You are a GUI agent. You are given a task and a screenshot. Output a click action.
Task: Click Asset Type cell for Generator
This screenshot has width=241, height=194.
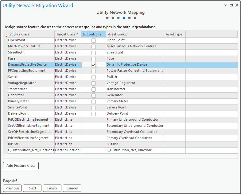(x=175, y=95)
